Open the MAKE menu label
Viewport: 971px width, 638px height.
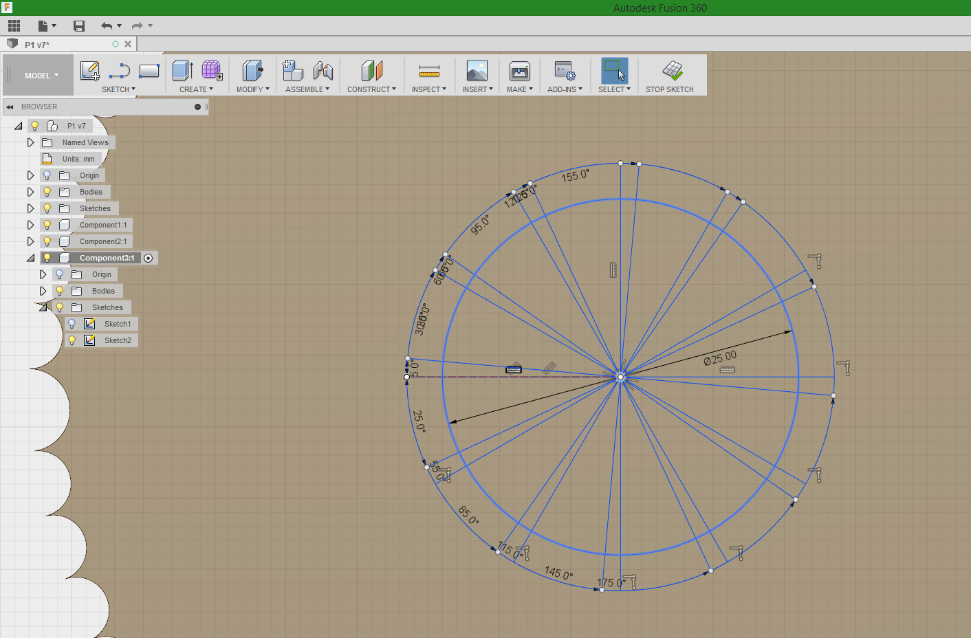click(519, 89)
